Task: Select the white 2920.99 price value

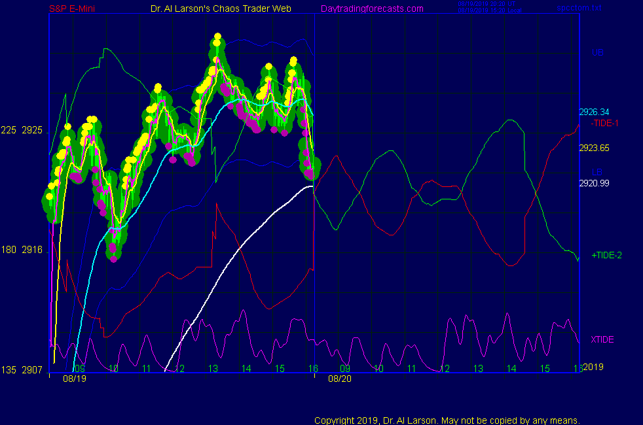Action: pyautogui.click(x=594, y=183)
